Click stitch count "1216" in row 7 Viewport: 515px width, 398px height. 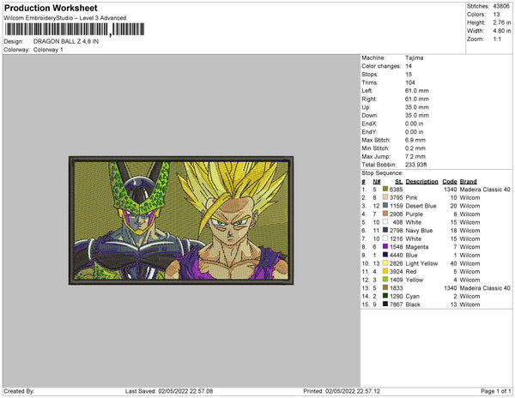pyautogui.click(x=396, y=238)
